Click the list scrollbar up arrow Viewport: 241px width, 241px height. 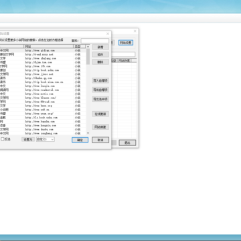point(88,47)
